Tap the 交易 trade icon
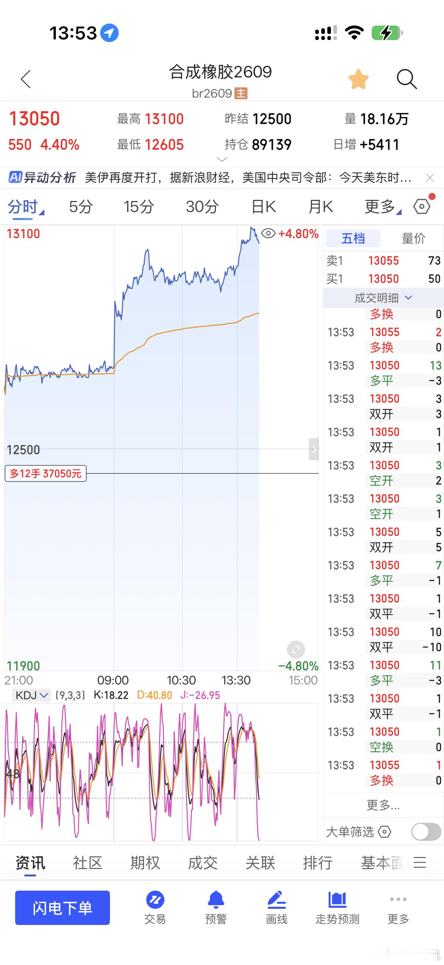This screenshot has width=444, height=965. (x=155, y=908)
